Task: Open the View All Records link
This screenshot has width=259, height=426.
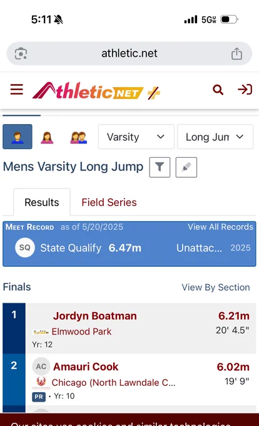Action: (220, 227)
